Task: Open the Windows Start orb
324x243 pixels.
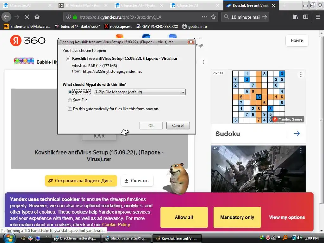Action: coord(9,238)
